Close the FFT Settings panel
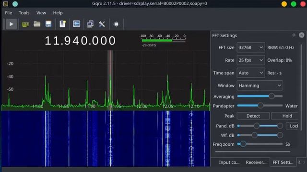Image resolution: width=307 pixels, height=172 pixels. [302, 35]
